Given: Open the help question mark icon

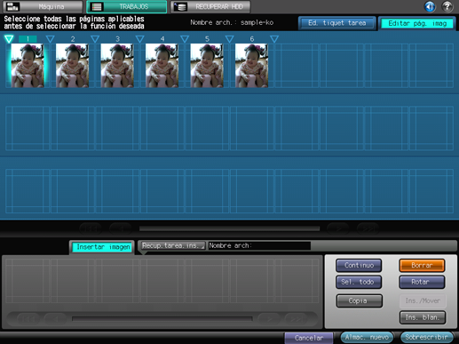Looking at the screenshot, I should (447, 6).
